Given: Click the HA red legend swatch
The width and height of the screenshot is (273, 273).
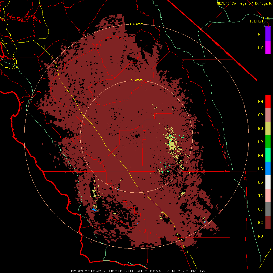Looking at the screenshot, I should tap(268, 101).
